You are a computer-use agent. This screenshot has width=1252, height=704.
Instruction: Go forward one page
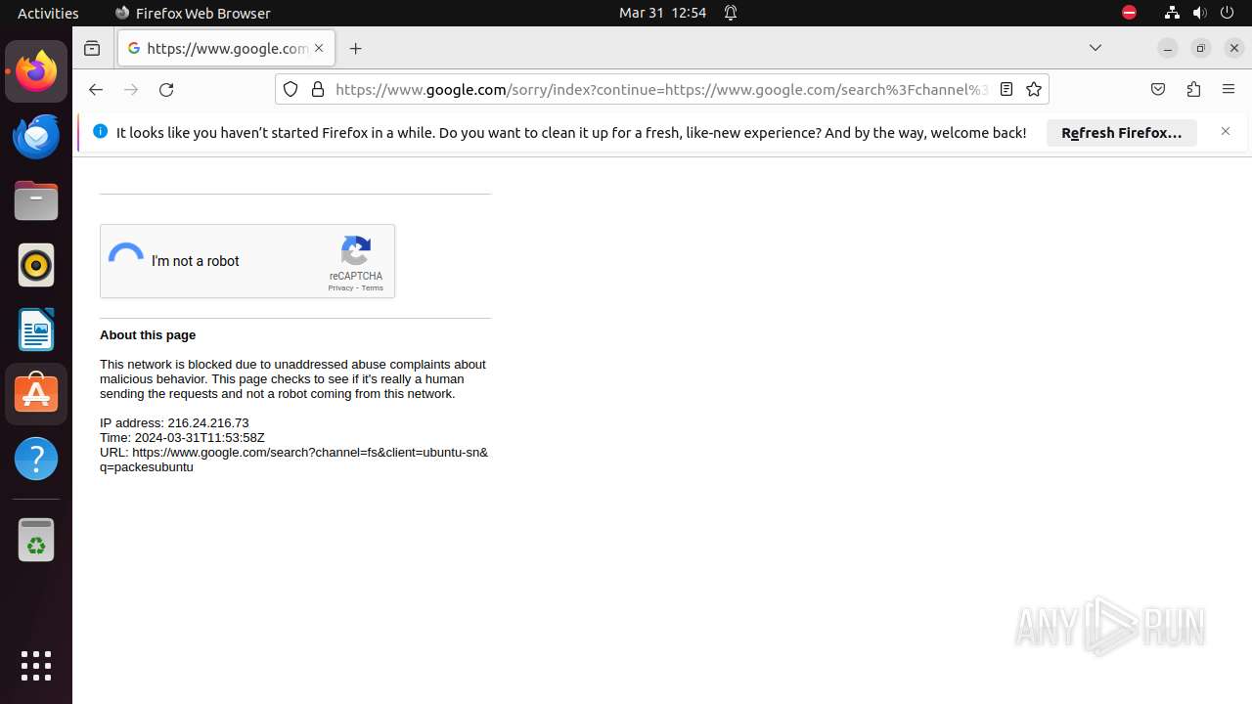point(131,89)
